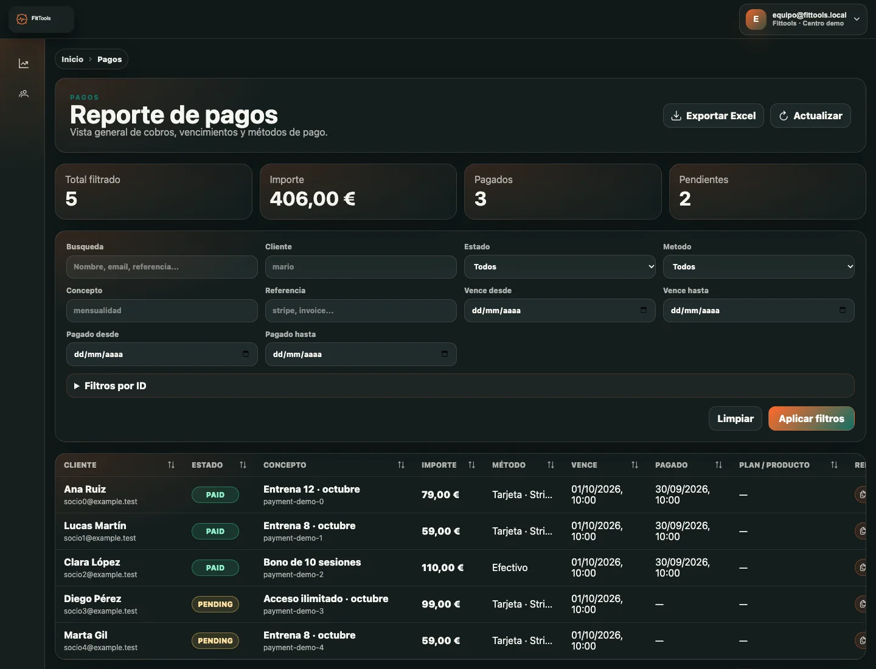Focus the Referencia filter field
The image size is (876, 669).
(361, 310)
